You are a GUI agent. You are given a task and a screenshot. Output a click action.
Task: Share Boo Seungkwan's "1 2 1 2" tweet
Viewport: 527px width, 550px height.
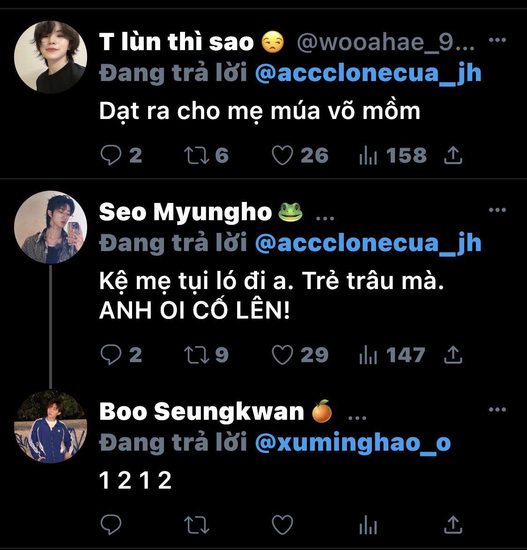coord(453,525)
